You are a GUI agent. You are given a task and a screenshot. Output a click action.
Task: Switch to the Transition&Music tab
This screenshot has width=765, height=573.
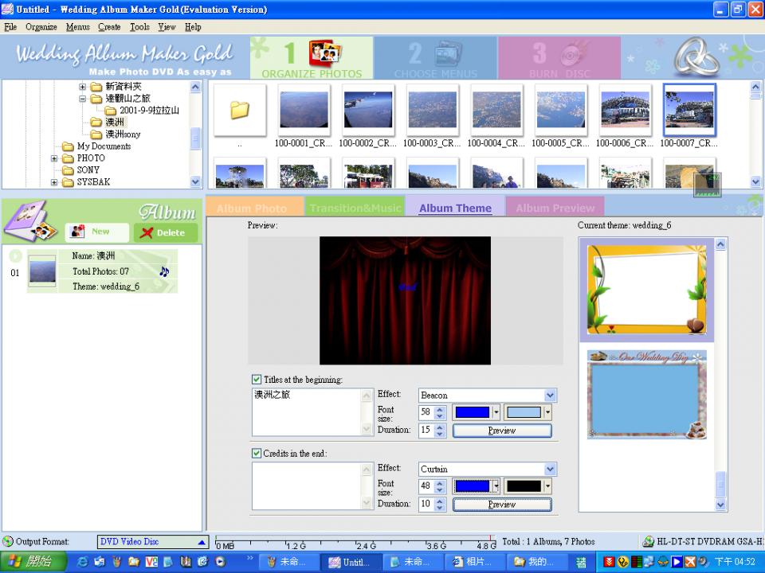355,208
